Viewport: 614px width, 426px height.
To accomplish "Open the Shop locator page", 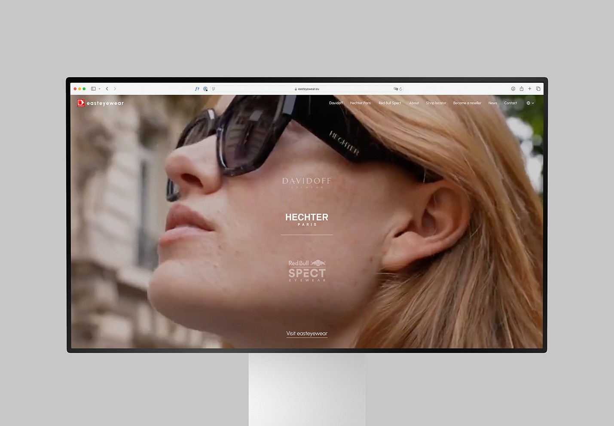I will (x=436, y=103).
